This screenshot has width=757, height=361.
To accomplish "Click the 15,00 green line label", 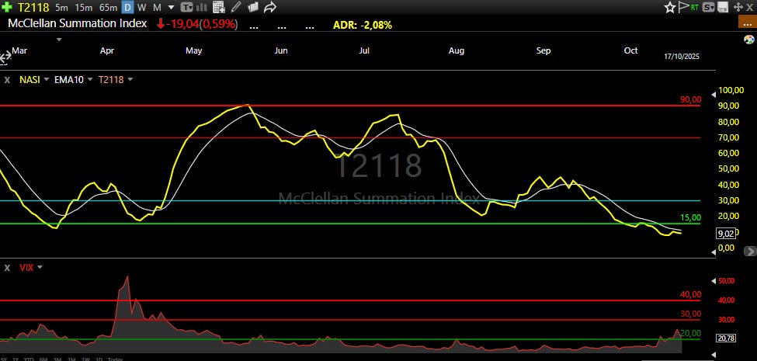I will (690, 217).
